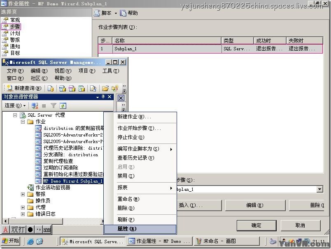
Task: Expand the 警报 folder node
Action: pyautogui.click(x=23, y=194)
